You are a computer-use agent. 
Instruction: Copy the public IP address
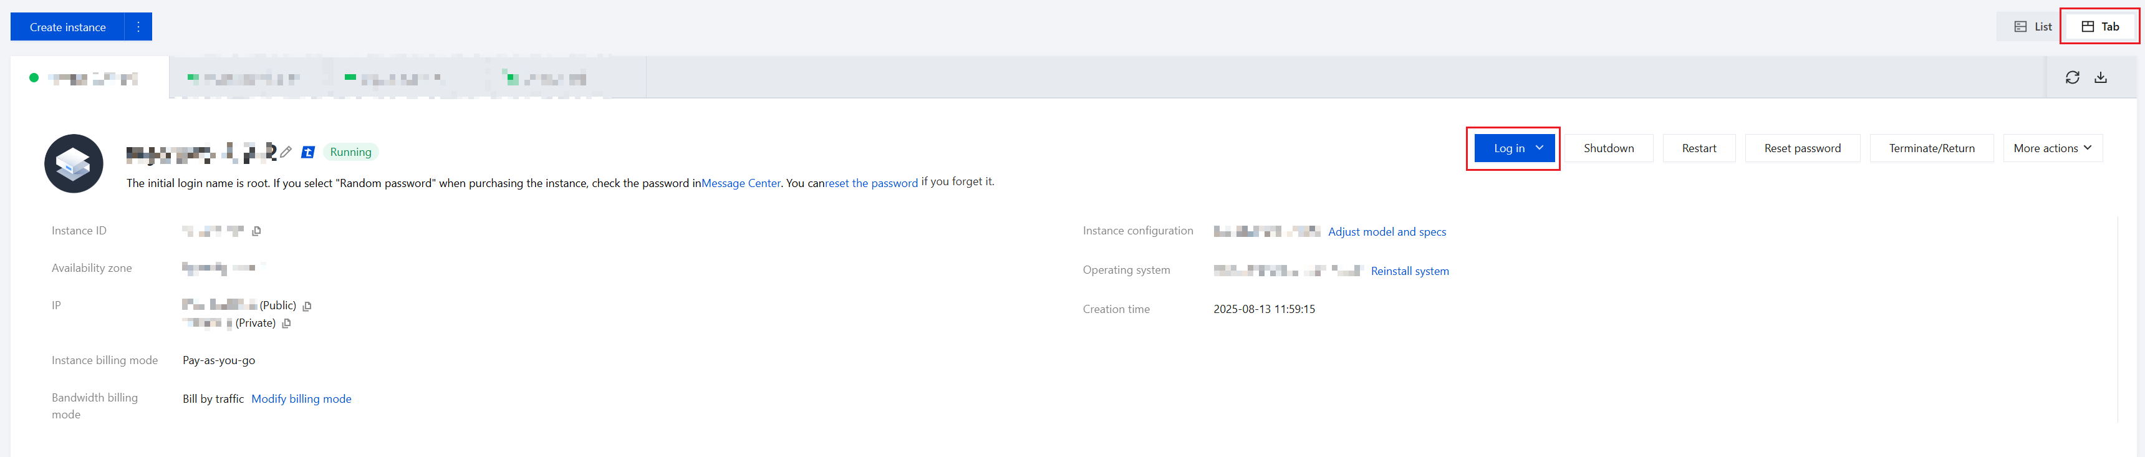307,306
